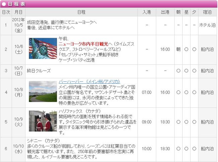Screen dimensions: 218x162
Task: Click the 18:30 departure time on 10/10
Action: 165,149
